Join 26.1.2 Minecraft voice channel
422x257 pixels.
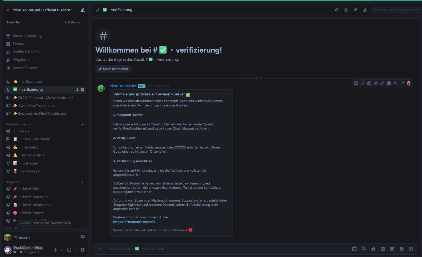[45, 97]
